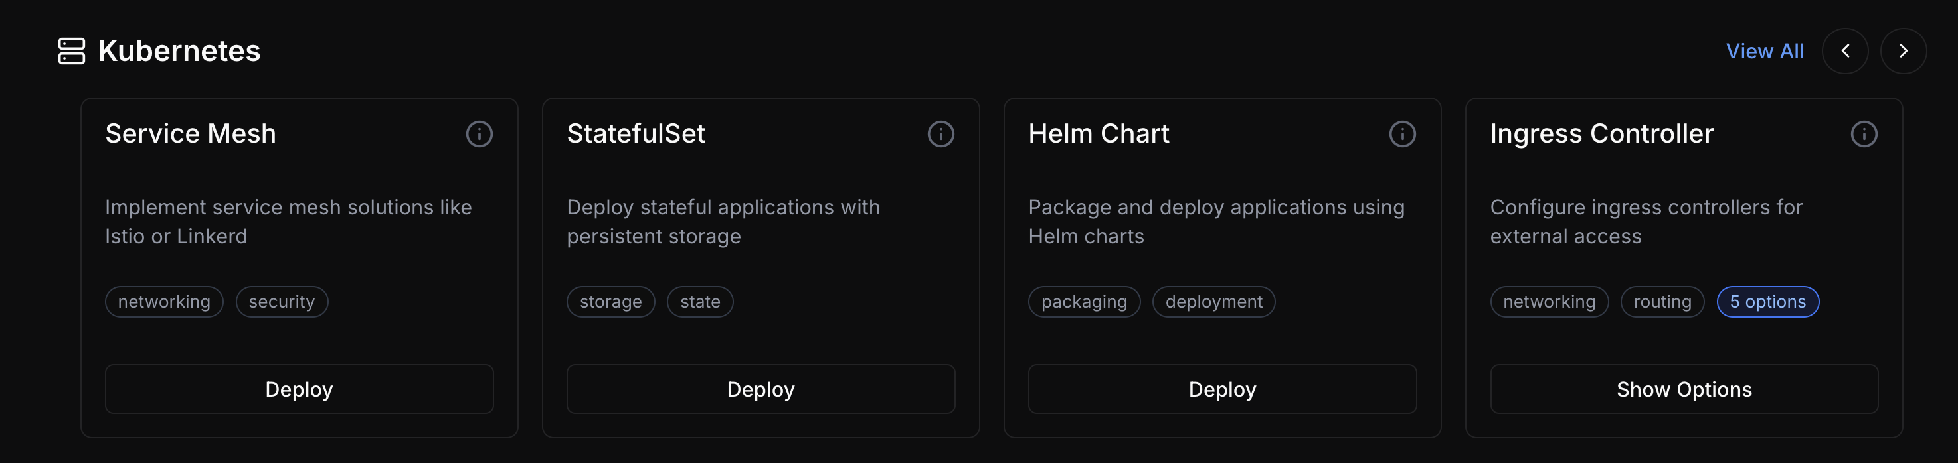Viewport: 1958px width, 463px height.
Task: Select the storage tag on StatefulSet
Action: coord(610,301)
